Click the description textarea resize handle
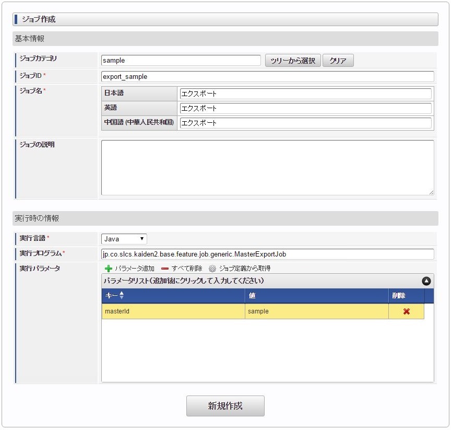Screen dimensions: 452x430 point(431,192)
